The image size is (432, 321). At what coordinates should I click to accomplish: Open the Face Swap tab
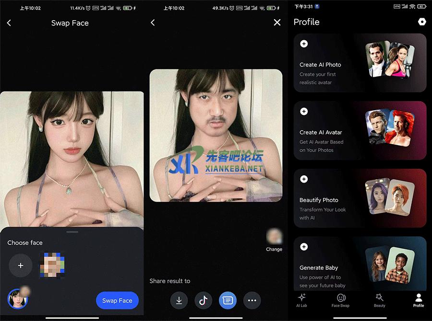[x=340, y=300]
